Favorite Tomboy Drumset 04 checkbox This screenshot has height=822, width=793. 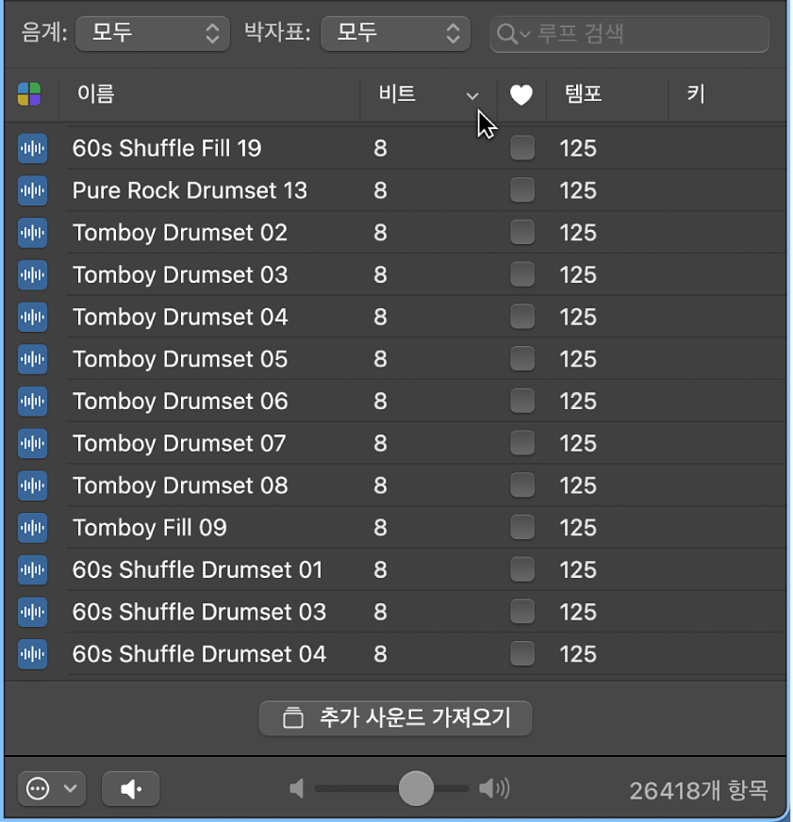pos(522,317)
